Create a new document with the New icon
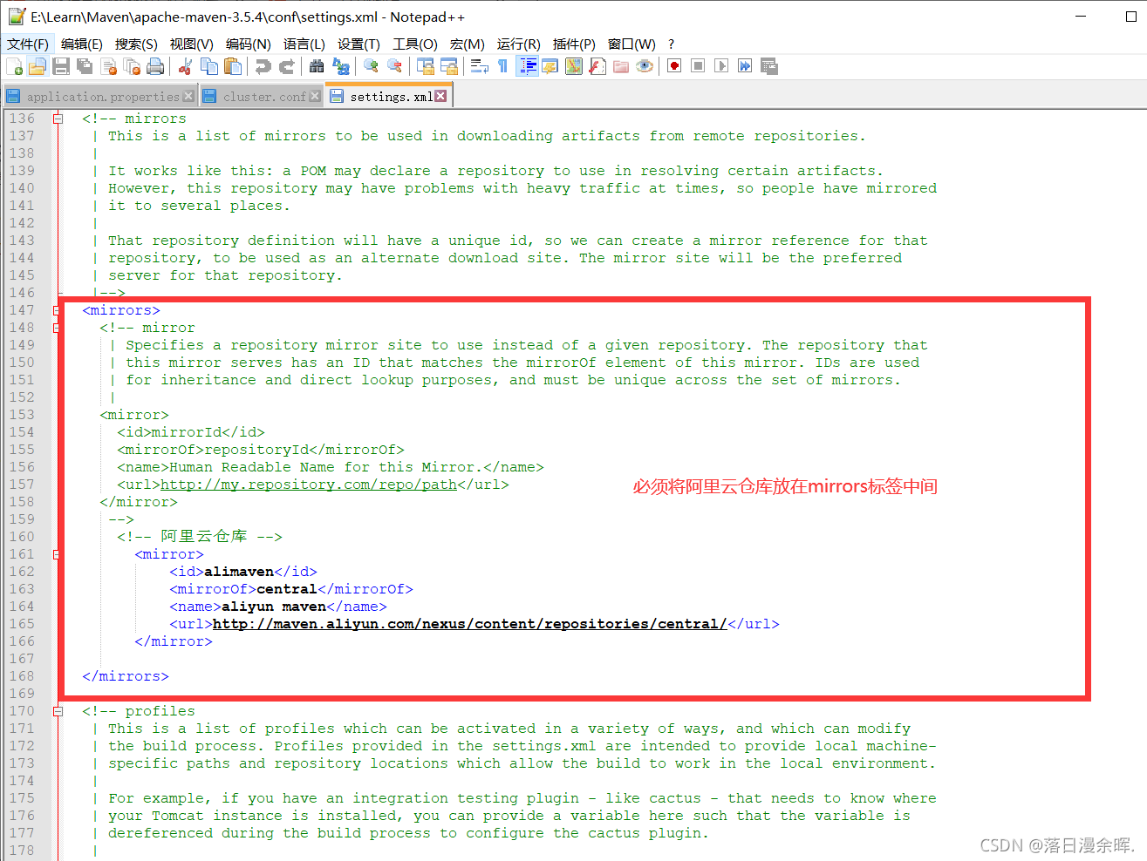Image resolution: width=1147 pixels, height=861 pixels. pyautogui.click(x=14, y=66)
